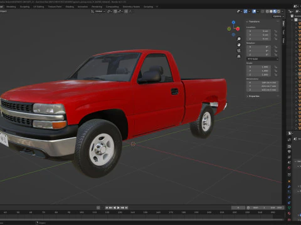
Task: Open the Tool sidebar tab
Action: coord(283,32)
